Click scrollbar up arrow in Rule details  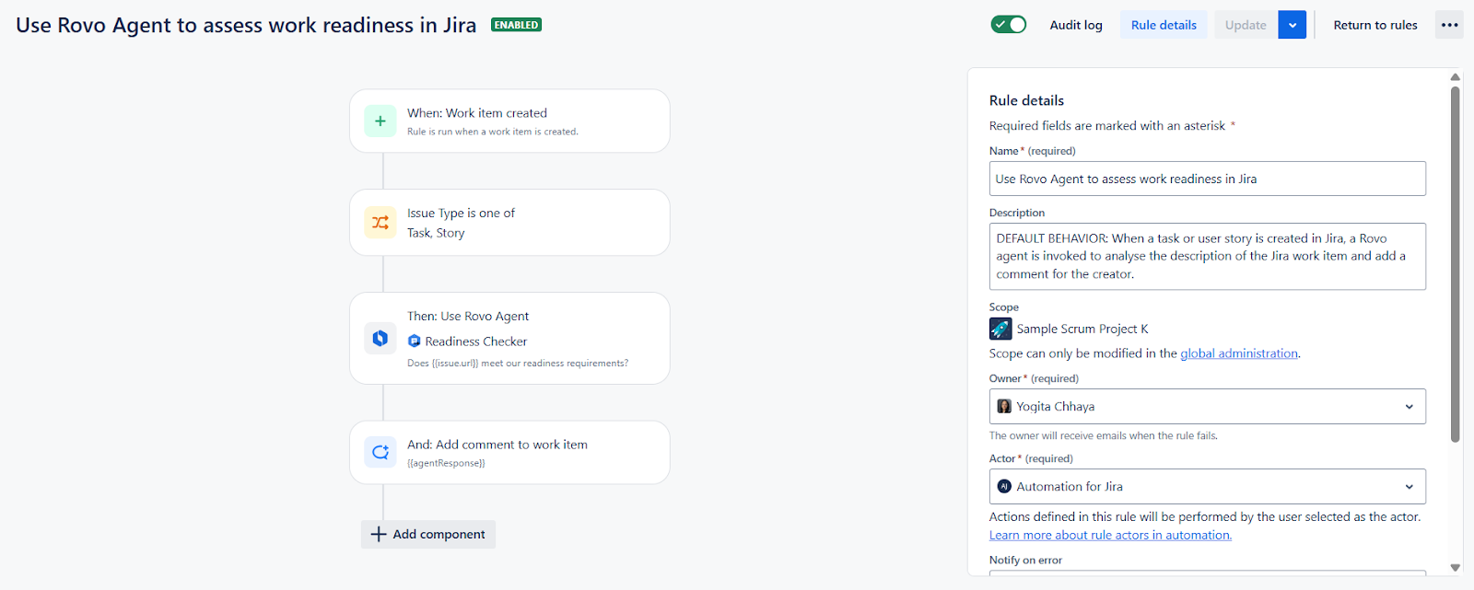[x=1456, y=77]
